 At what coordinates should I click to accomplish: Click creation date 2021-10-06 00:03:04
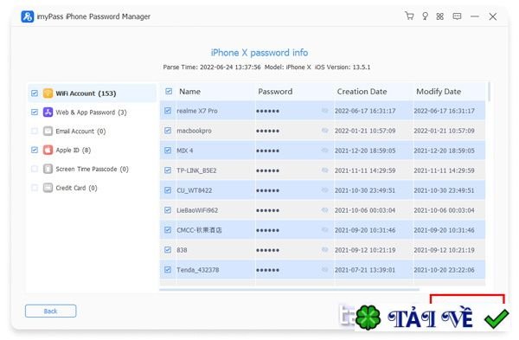365,210
